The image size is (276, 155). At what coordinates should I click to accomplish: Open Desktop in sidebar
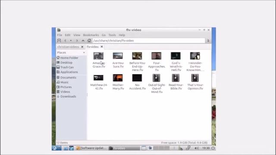(64, 62)
